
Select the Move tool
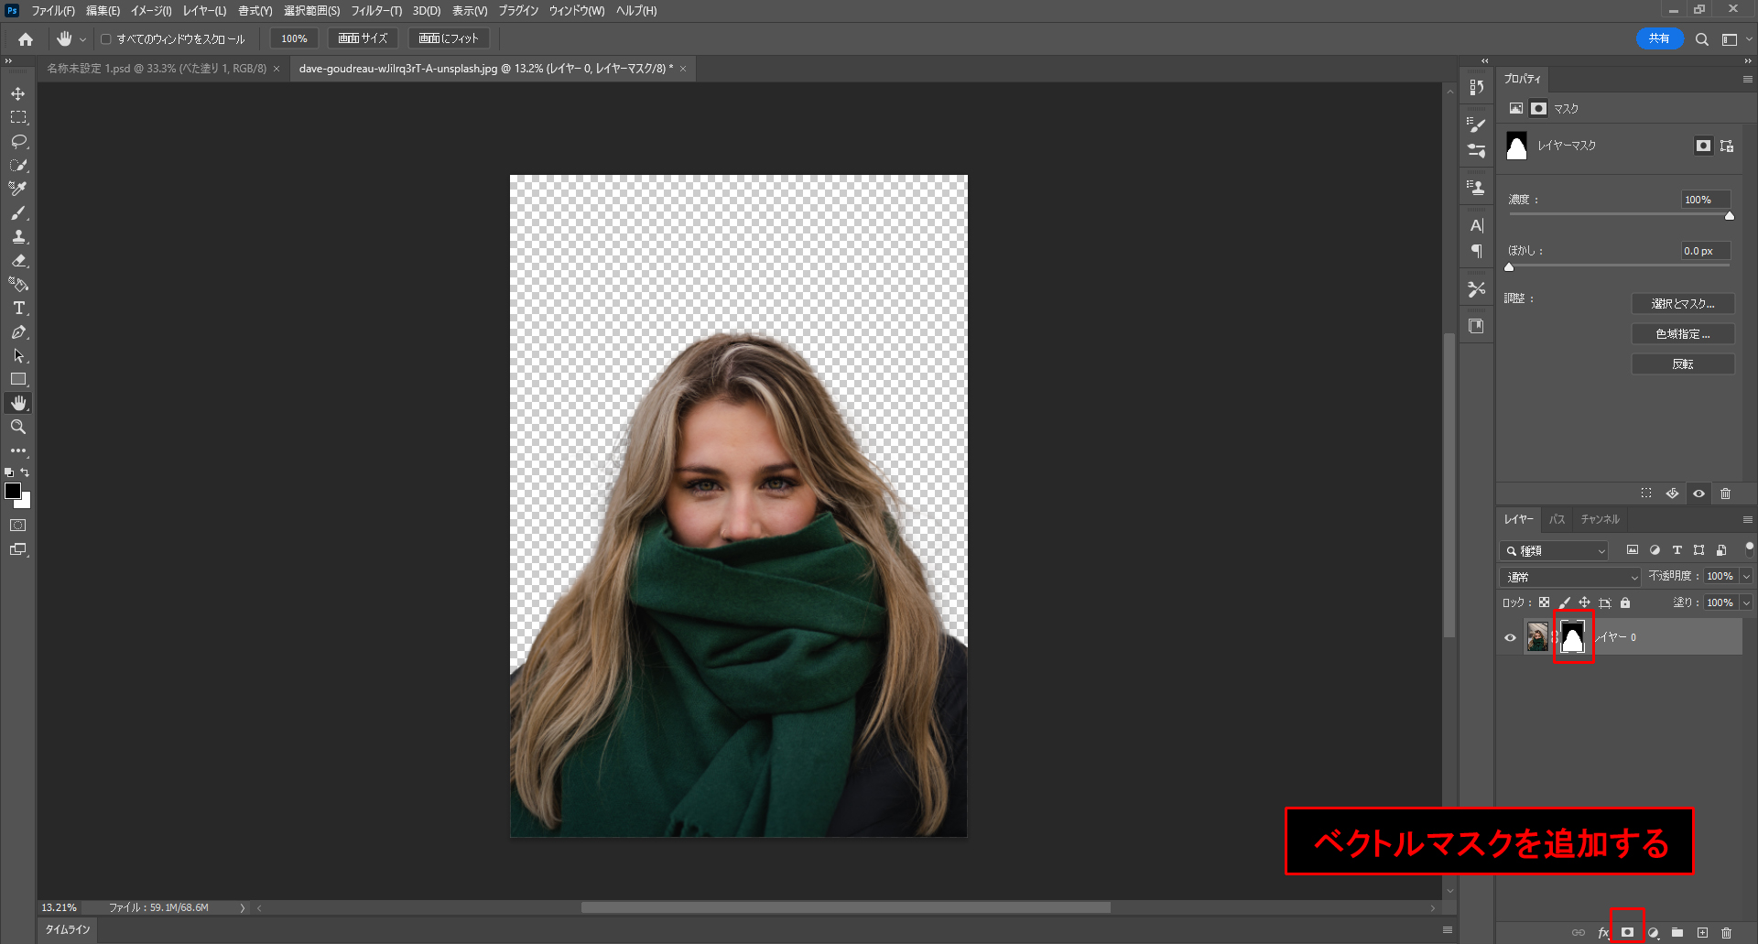point(18,94)
